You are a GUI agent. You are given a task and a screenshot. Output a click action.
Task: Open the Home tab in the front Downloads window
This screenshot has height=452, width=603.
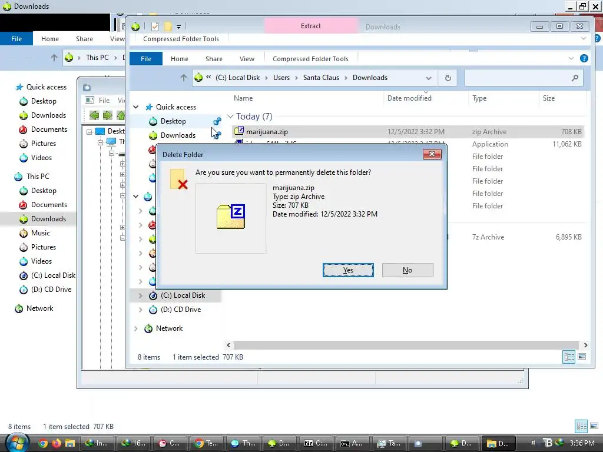coord(180,59)
